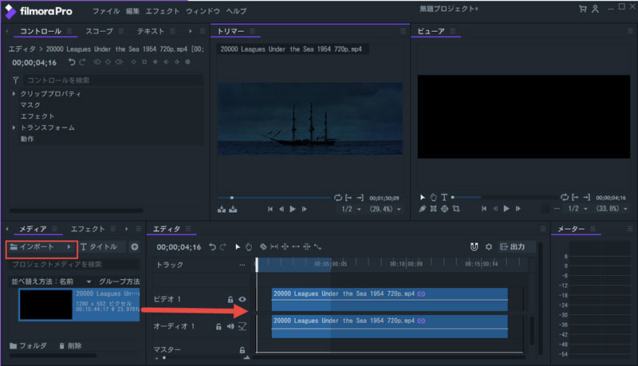The width and height of the screenshot is (638, 366).
Task: Toggle visibility eye on ビデオ 1 track
Action: 242,300
